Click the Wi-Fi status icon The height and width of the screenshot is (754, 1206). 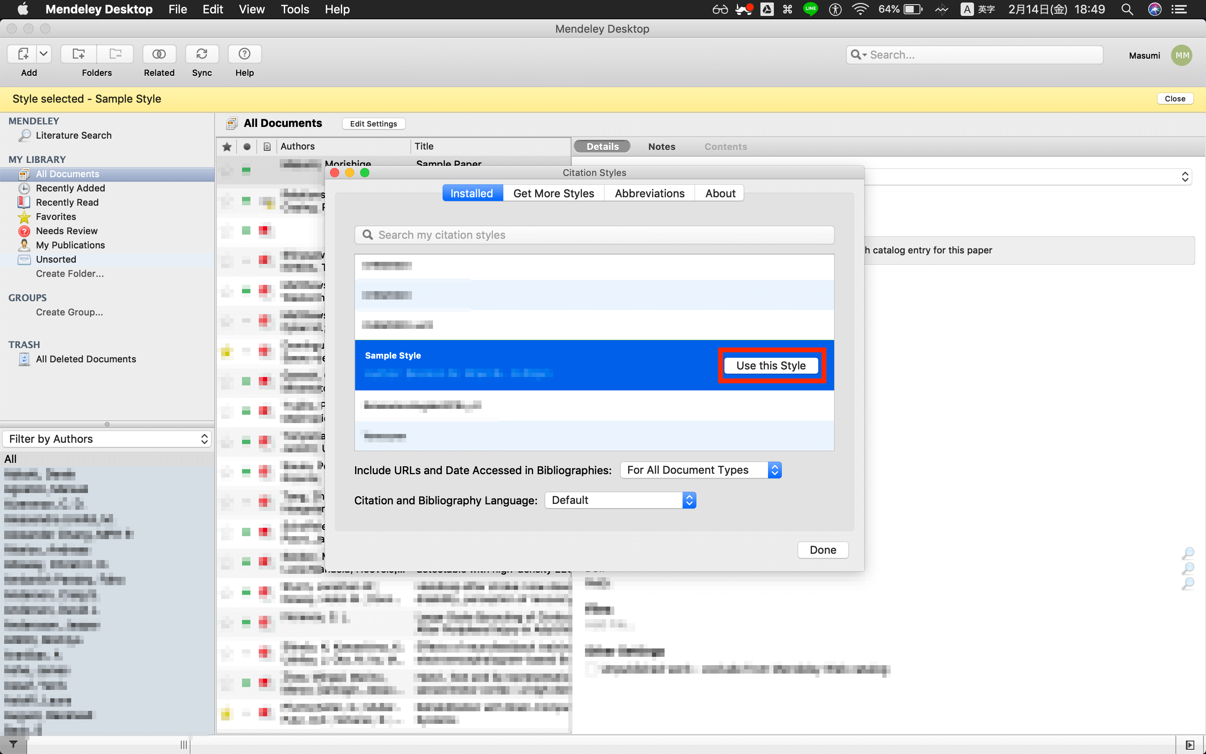pyautogui.click(x=861, y=10)
